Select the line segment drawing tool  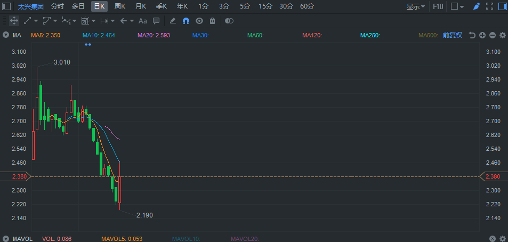point(27,21)
